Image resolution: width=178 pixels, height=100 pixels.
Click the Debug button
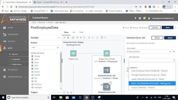click(134, 28)
